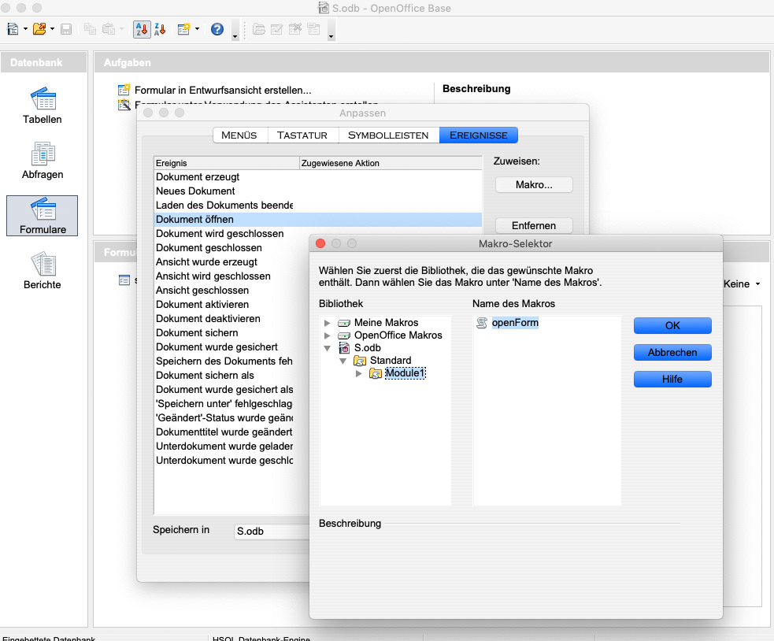Image resolution: width=774 pixels, height=641 pixels.
Task: Click the Open file folder icon
Action: [39, 29]
